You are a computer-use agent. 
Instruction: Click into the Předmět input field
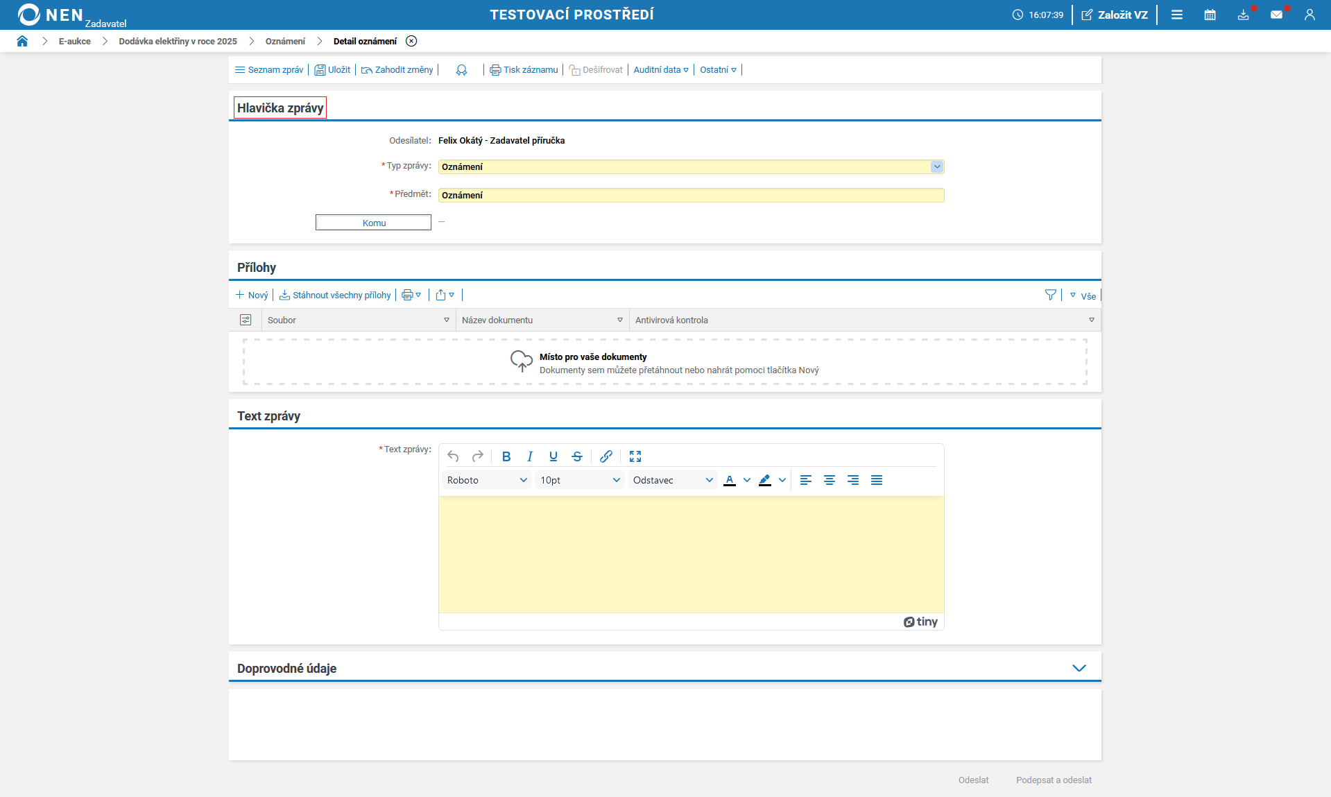coord(691,196)
